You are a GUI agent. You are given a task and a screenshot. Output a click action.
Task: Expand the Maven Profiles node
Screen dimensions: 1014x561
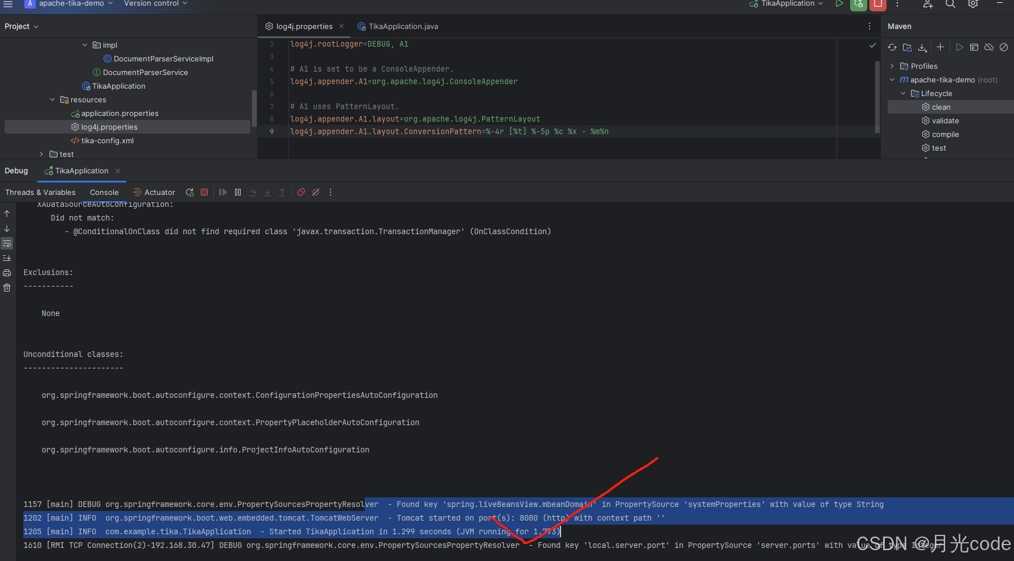[892, 66]
